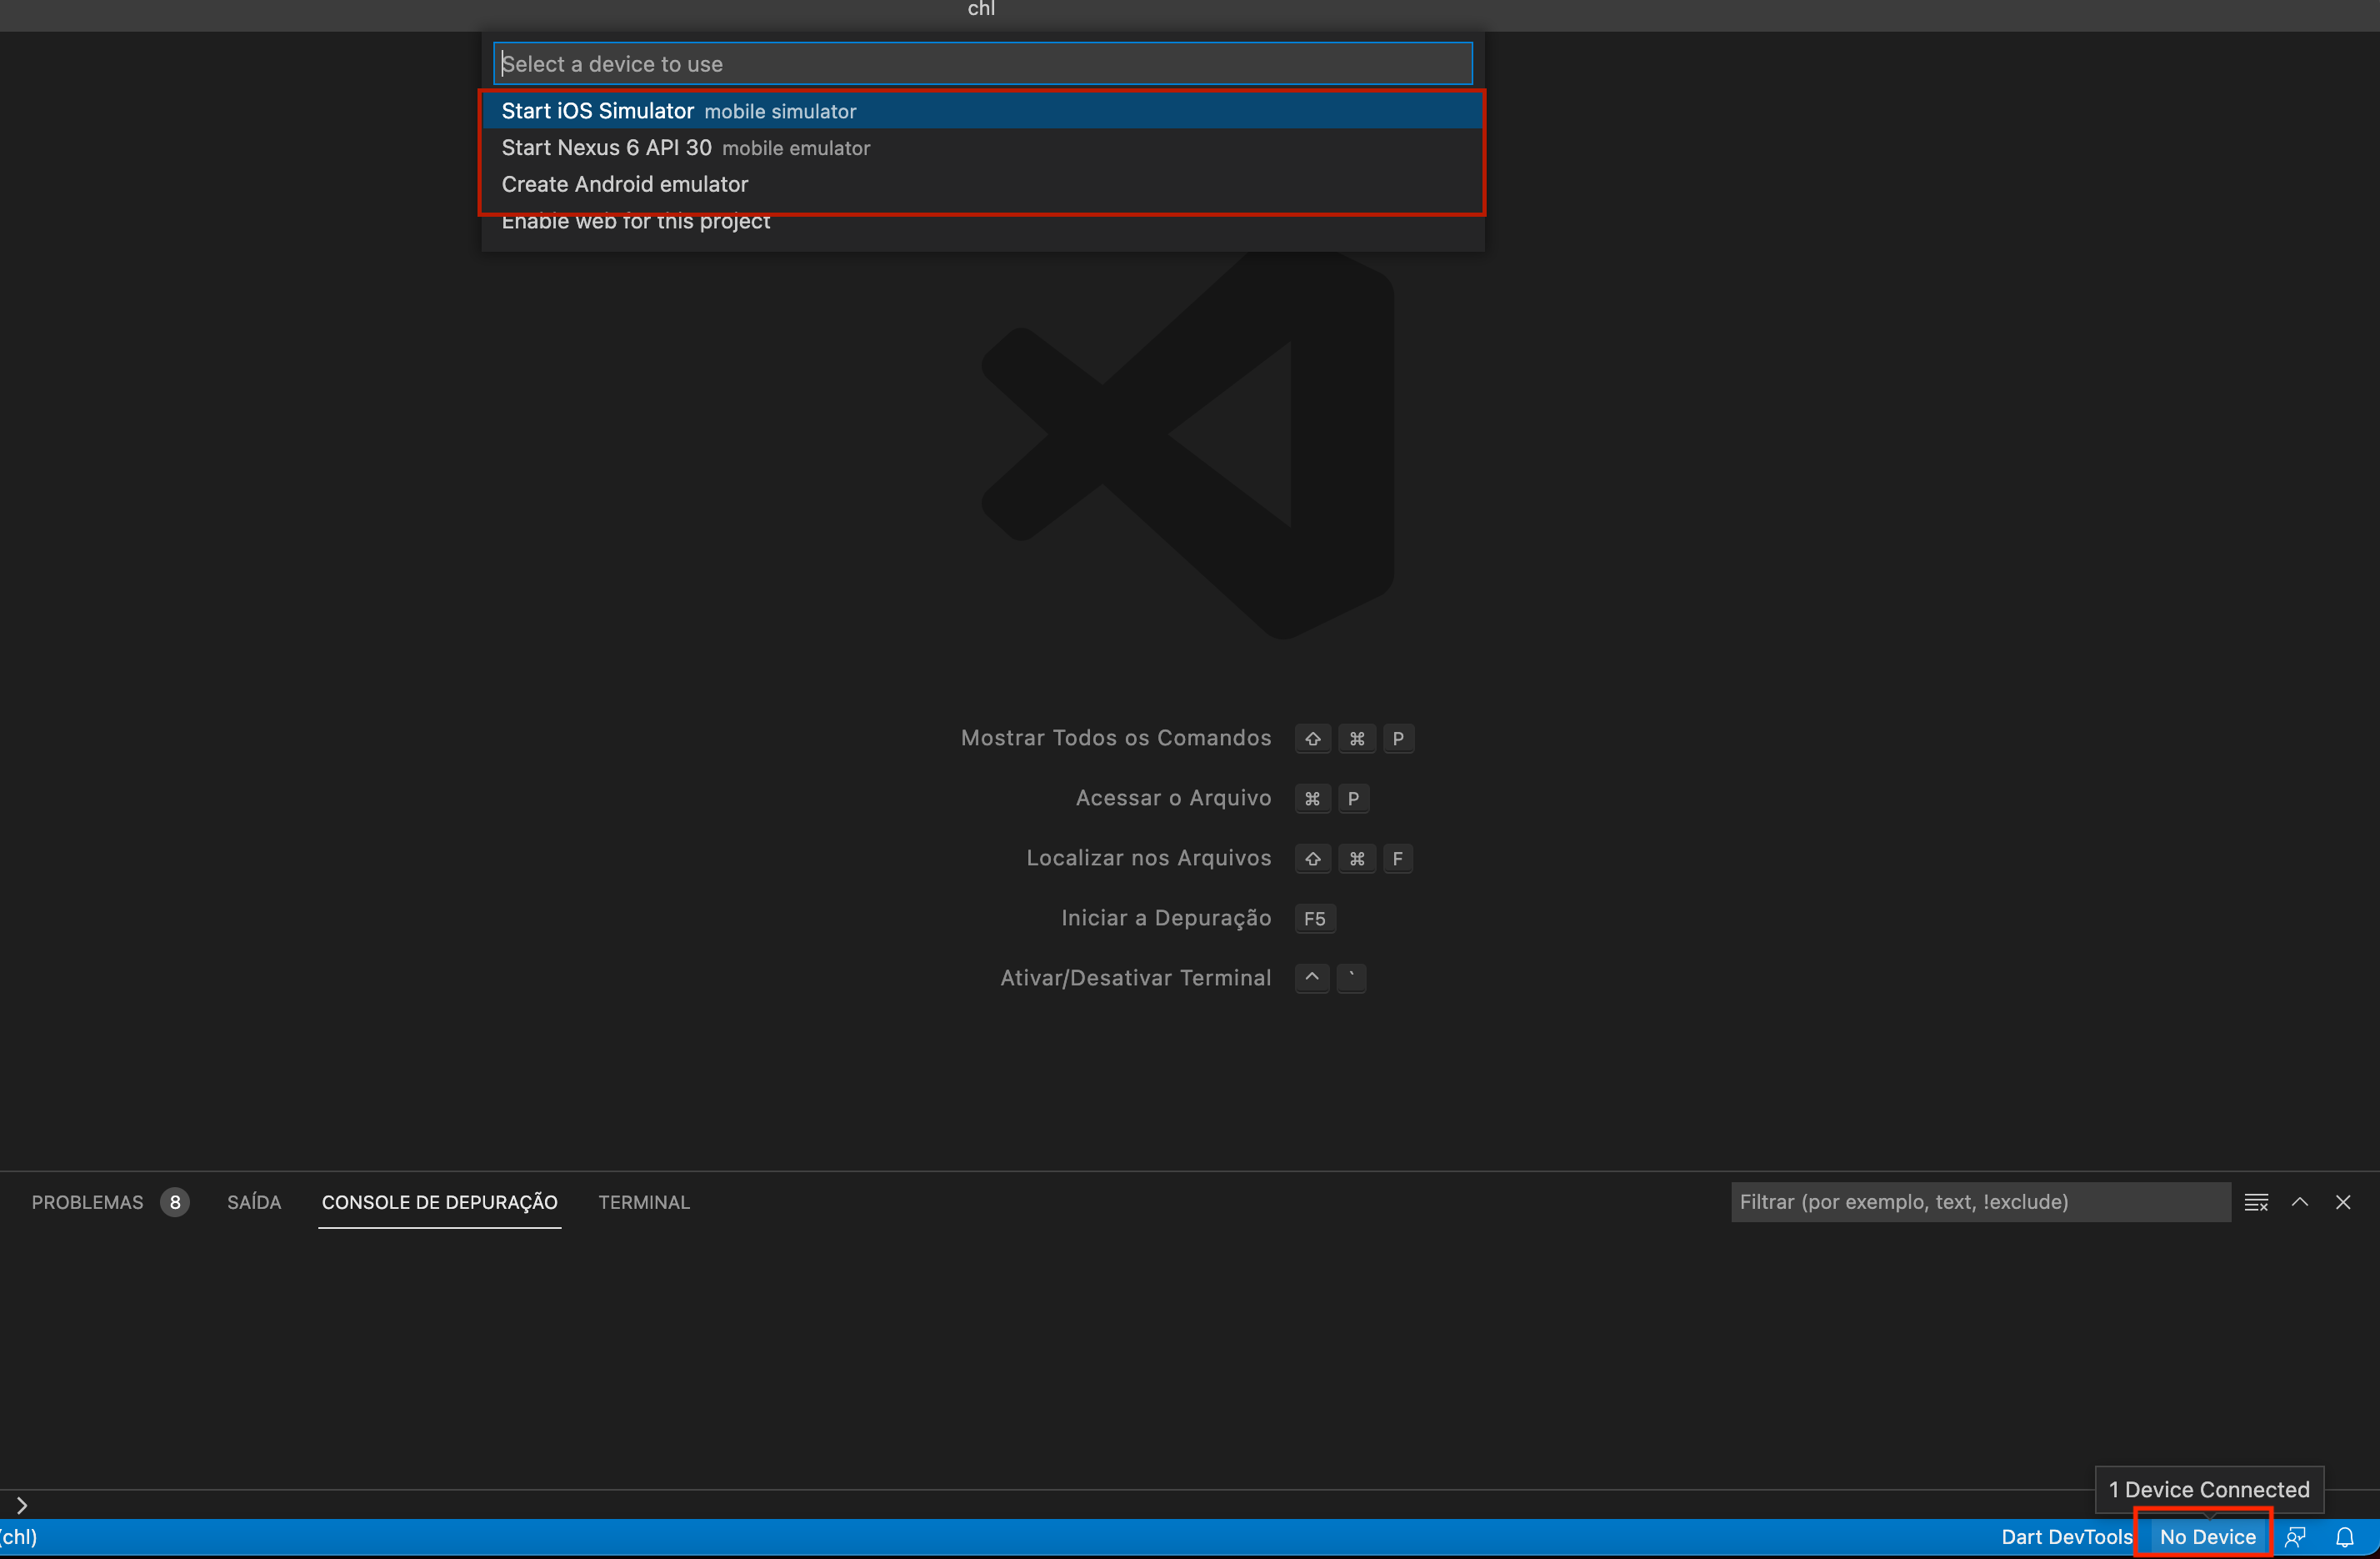Maximize the panel with the chevron icon
The image size is (2380, 1559).
pyautogui.click(x=2300, y=1202)
